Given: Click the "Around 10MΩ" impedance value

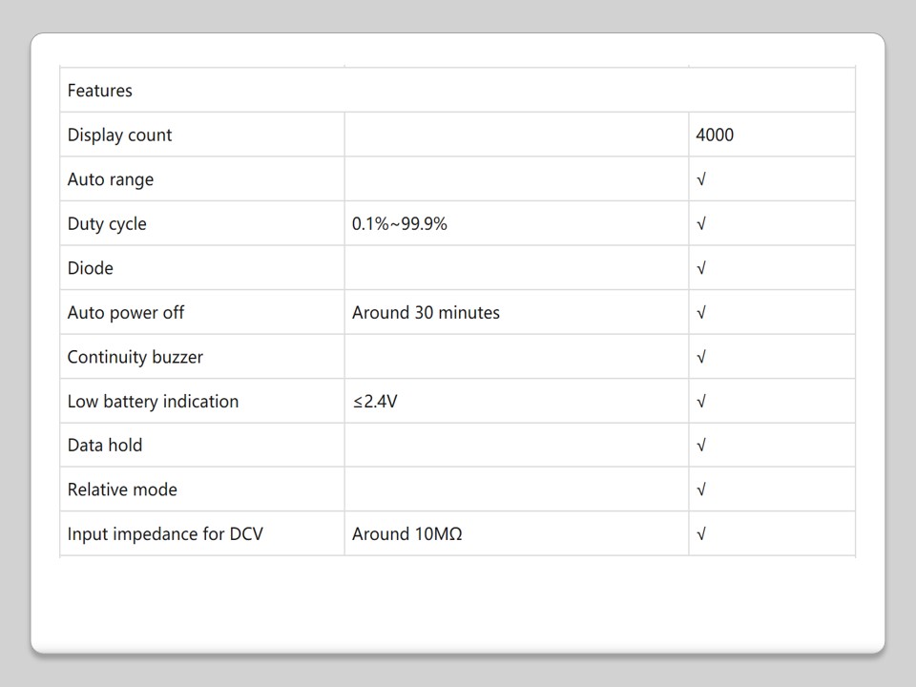Looking at the screenshot, I should coord(407,533).
